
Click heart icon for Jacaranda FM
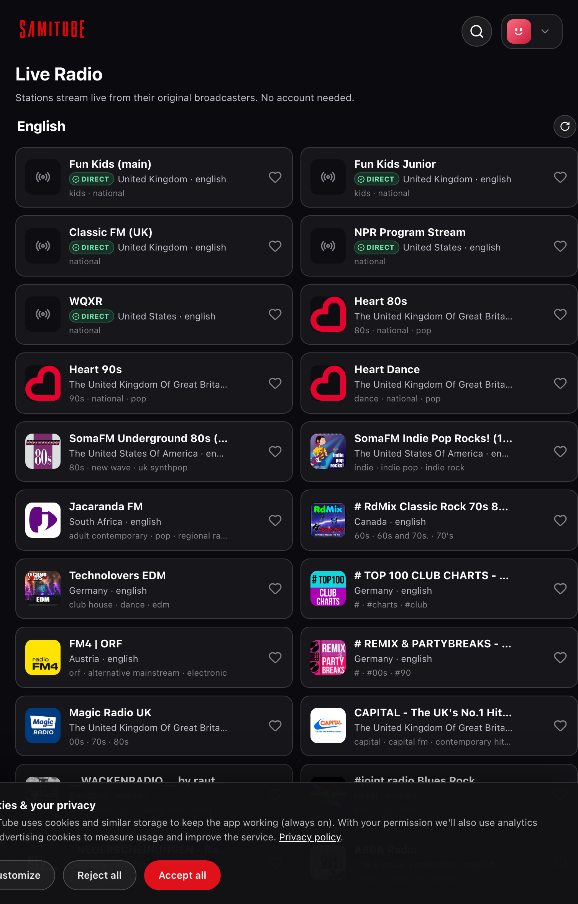pyautogui.click(x=275, y=520)
